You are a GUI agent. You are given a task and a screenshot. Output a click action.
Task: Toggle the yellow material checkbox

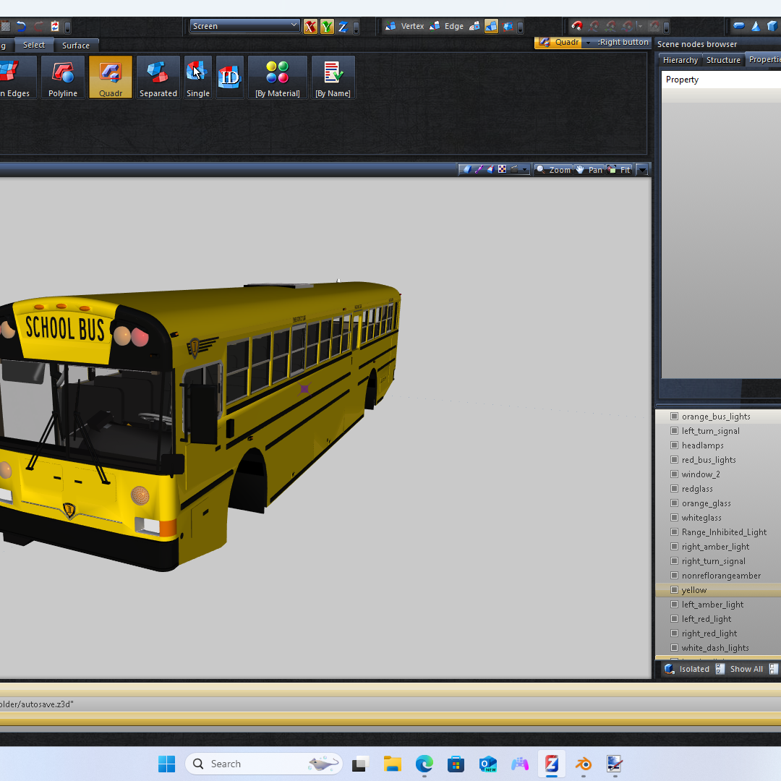674,590
